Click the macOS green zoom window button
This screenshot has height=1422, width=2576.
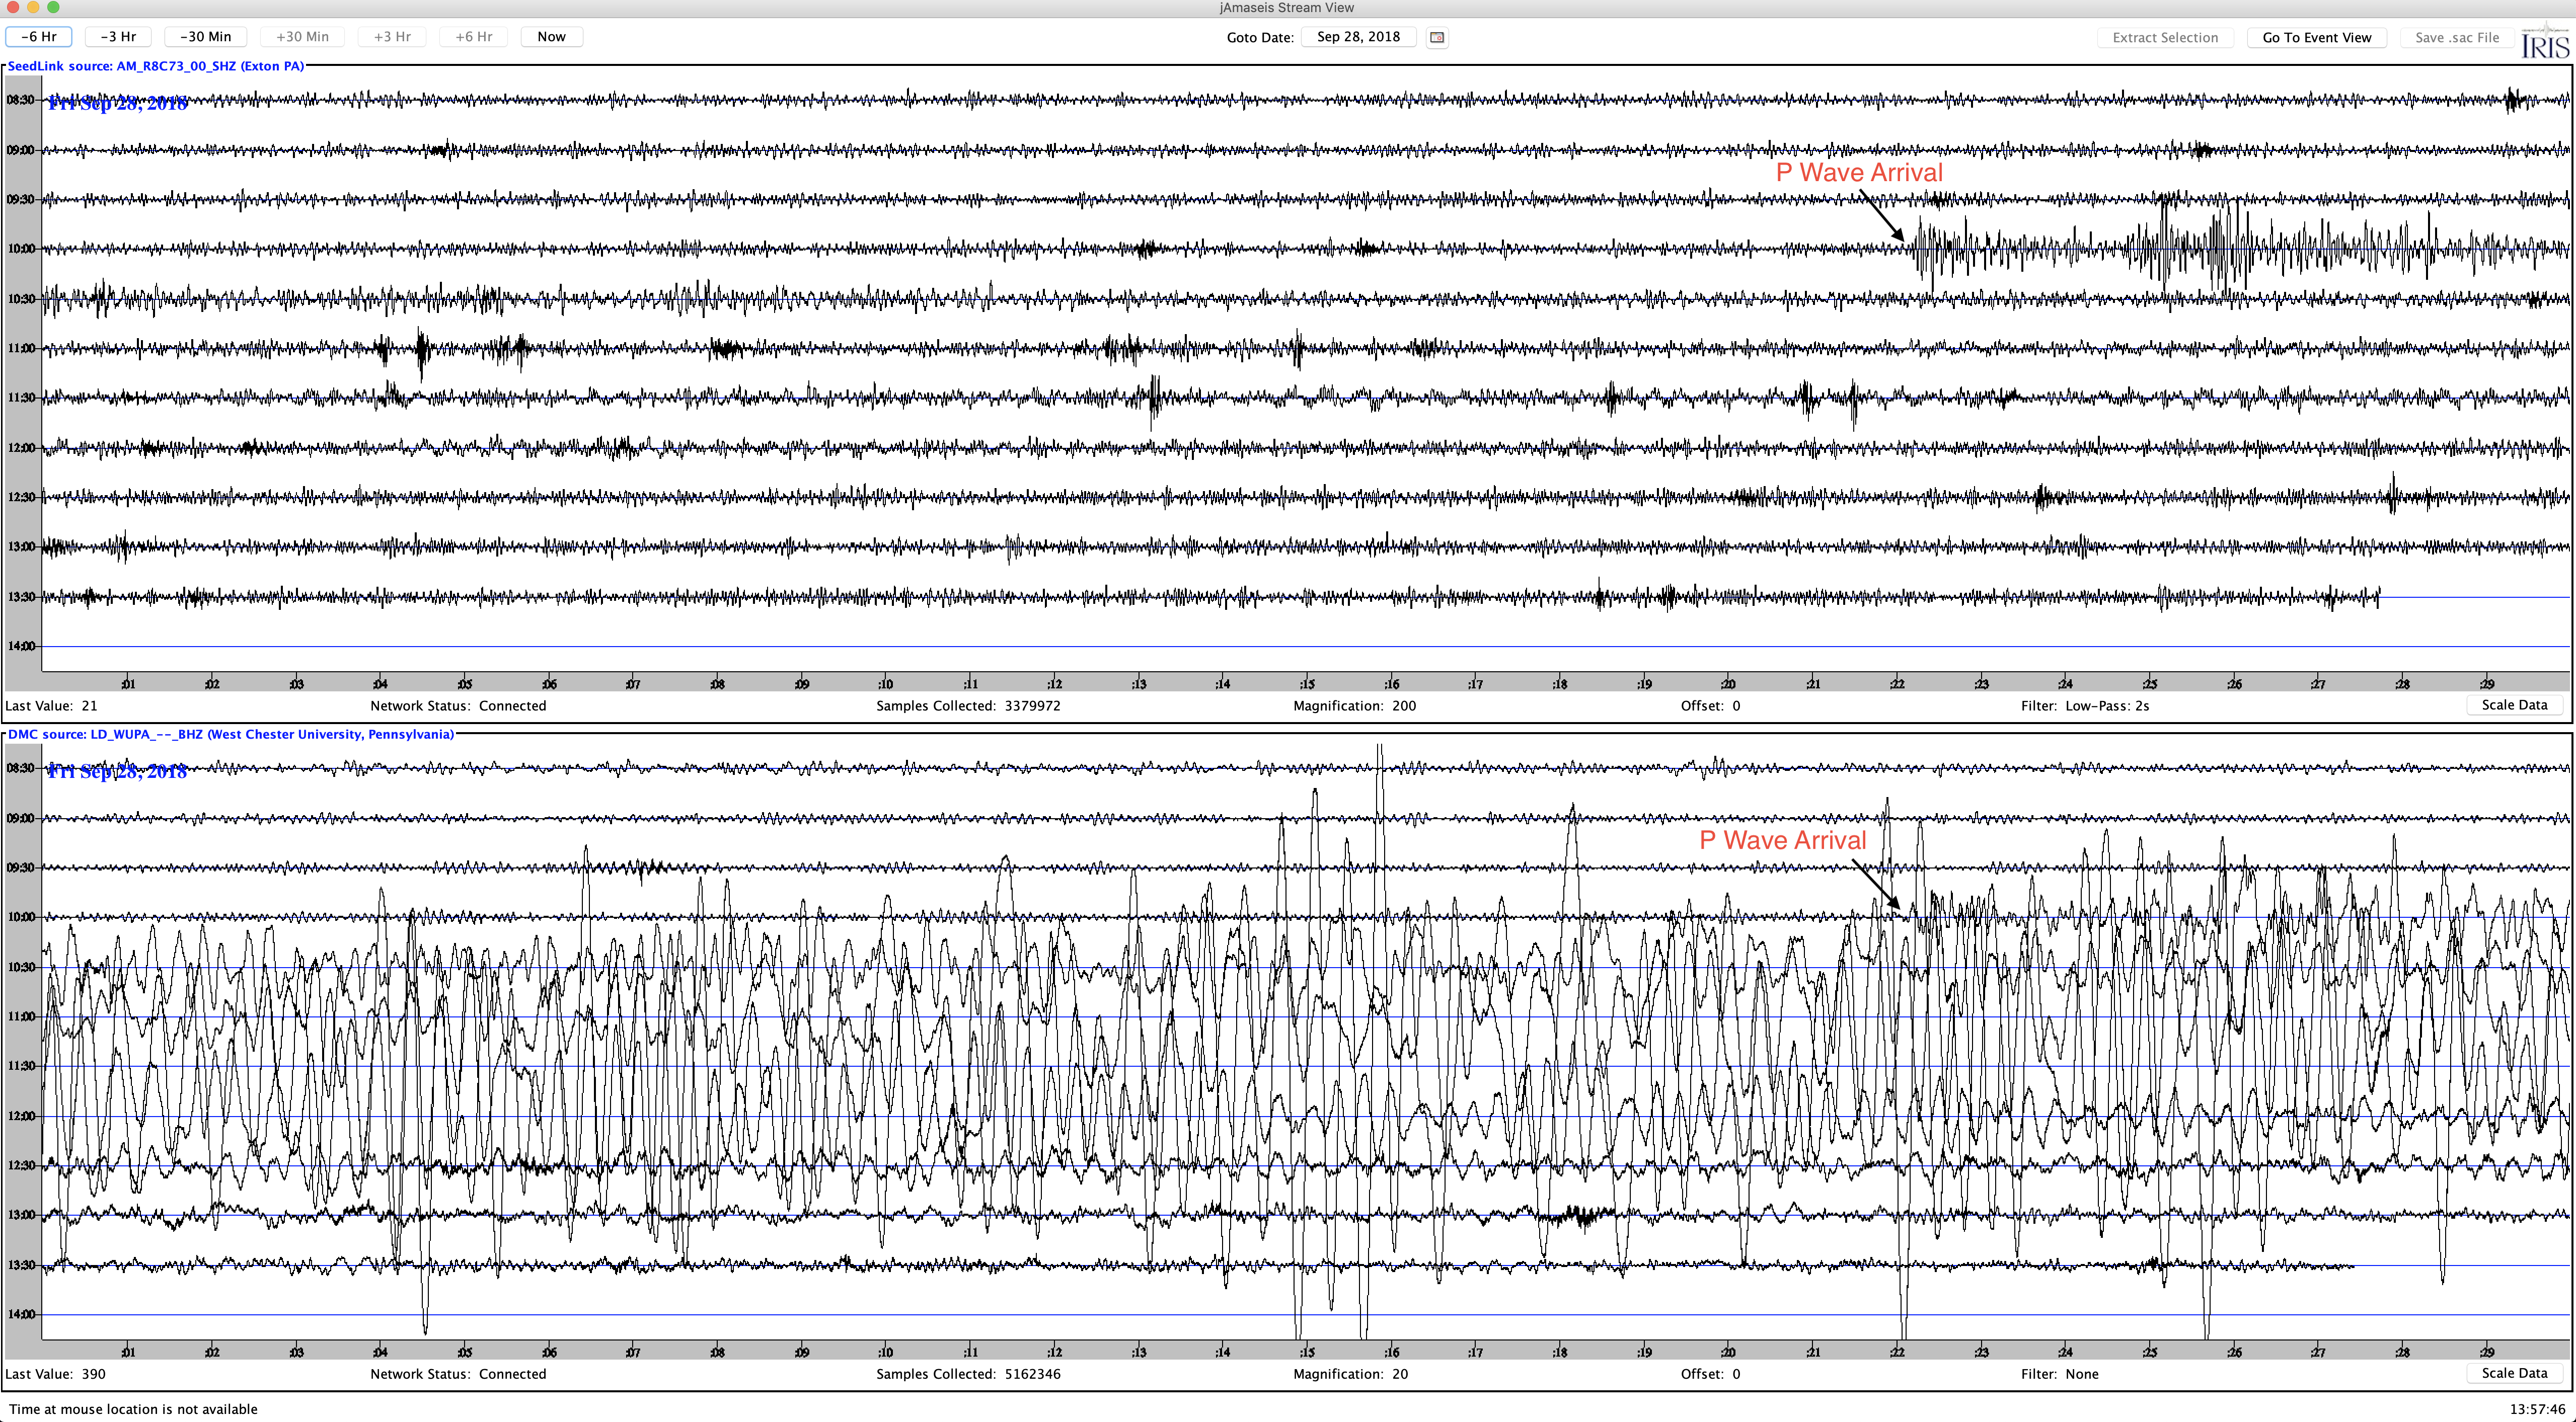(x=53, y=7)
